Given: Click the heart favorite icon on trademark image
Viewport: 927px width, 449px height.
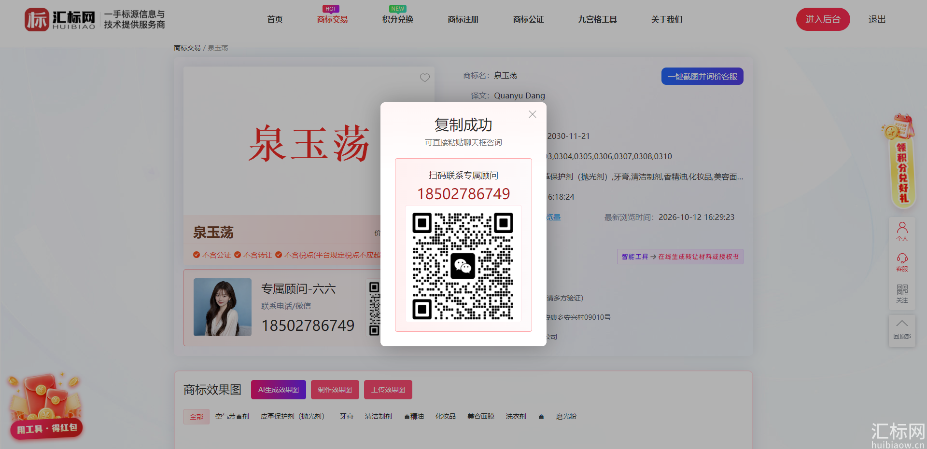Looking at the screenshot, I should coord(425,78).
